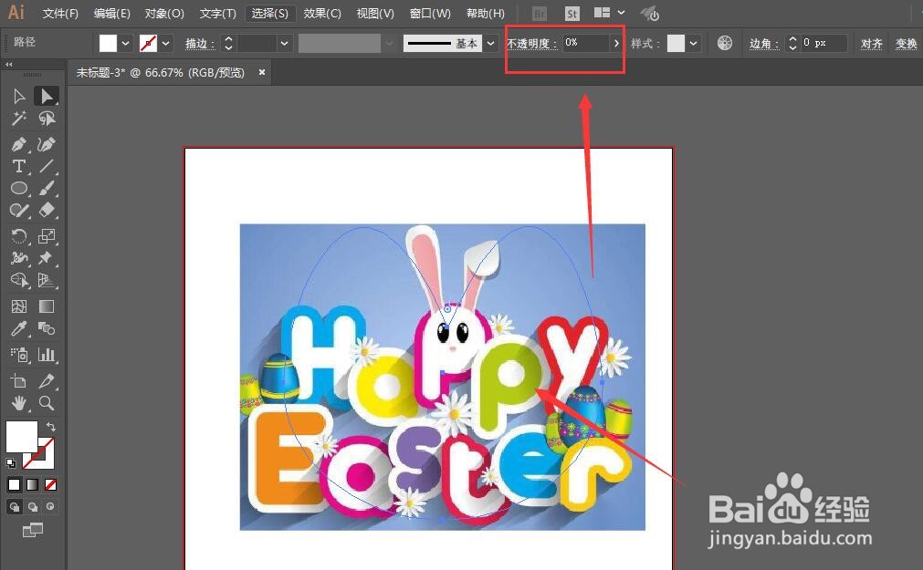The width and height of the screenshot is (923, 570).
Task: Open the change screen mode button
Action: 32,530
